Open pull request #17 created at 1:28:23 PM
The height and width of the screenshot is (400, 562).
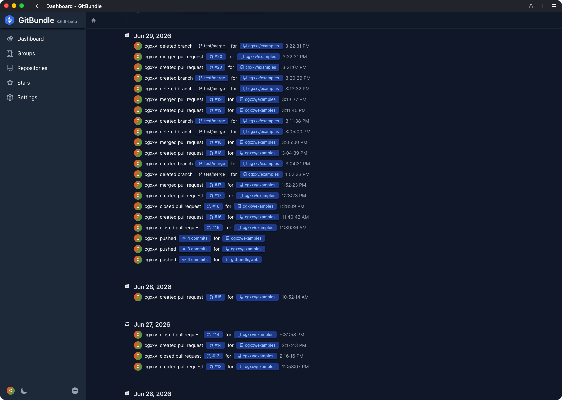pyautogui.click(x=215, y=196)
